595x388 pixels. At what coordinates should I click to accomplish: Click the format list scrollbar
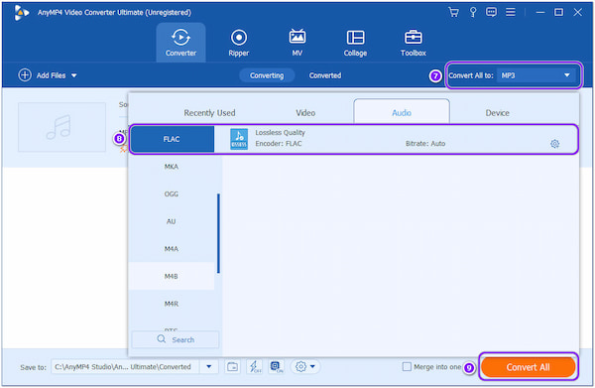pyautogui.click(x=218, y=233)
